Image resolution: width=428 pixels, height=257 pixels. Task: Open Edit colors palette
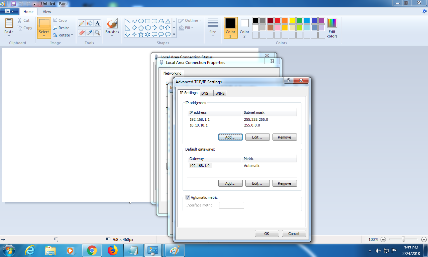click(332, 28)
